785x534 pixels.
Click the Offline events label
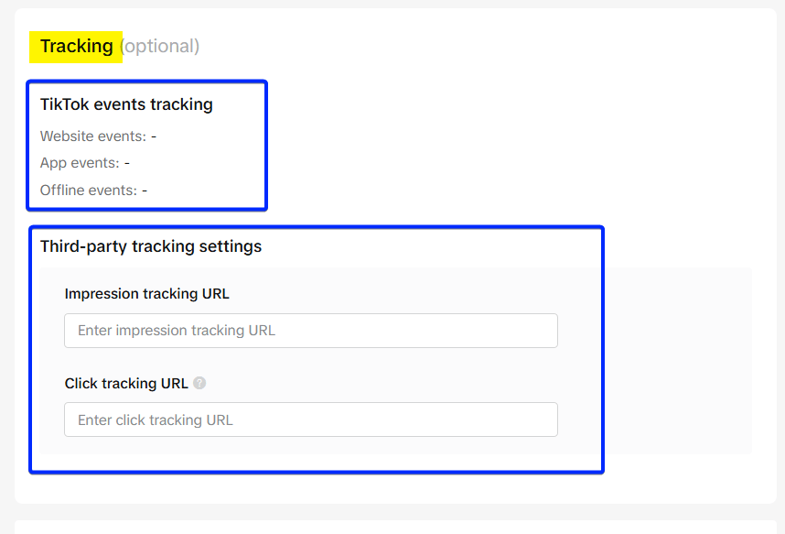tap(88, 191)
